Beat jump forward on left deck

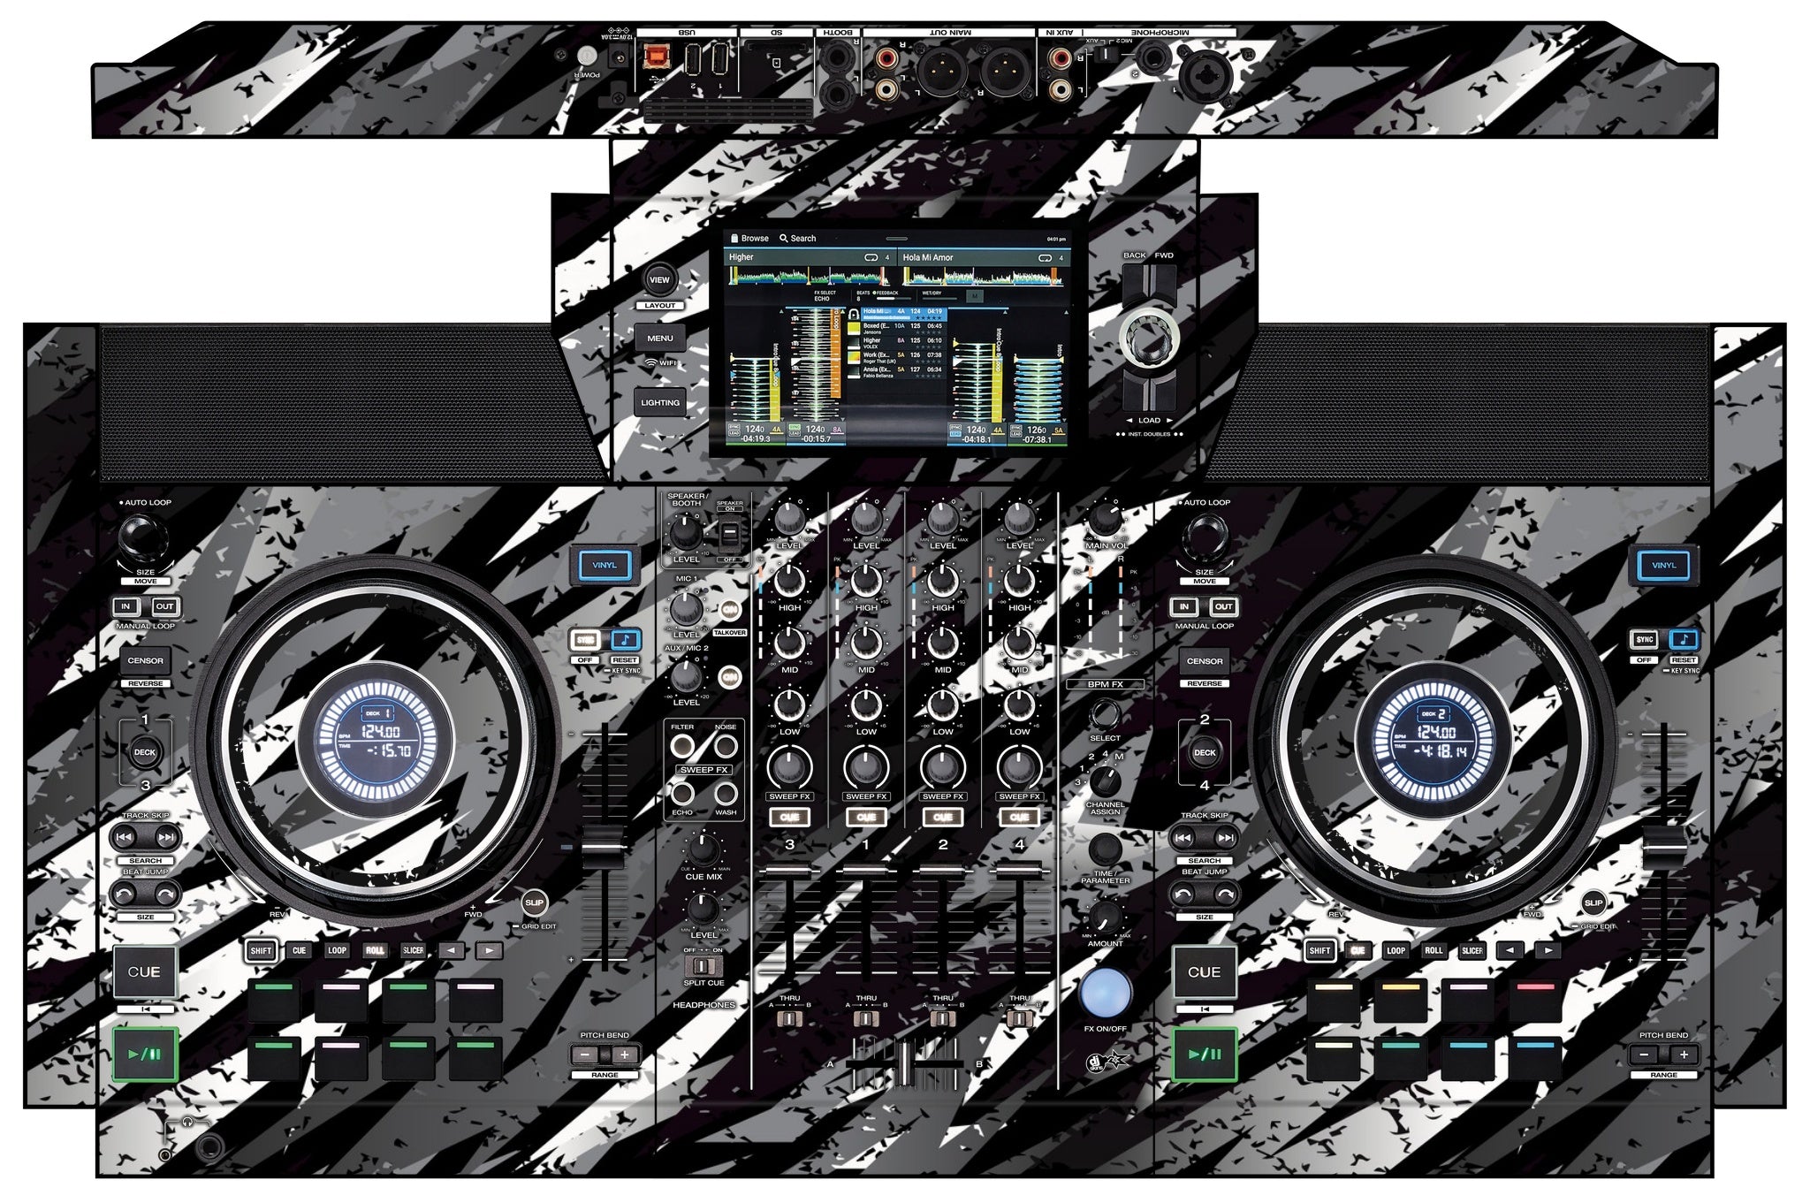coord(165,895)
